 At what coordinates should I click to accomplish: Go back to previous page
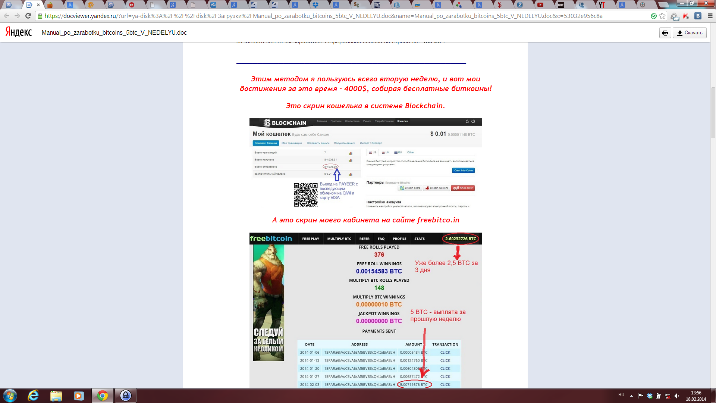6,16
